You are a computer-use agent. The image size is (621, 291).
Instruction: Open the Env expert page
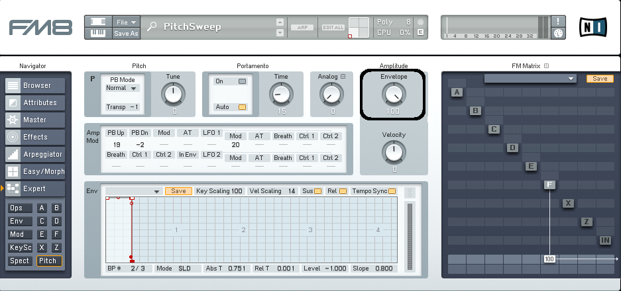(20, 222)
